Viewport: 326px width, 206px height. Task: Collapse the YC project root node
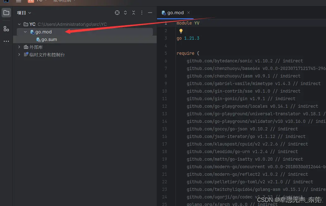click(x=19, y=24)
